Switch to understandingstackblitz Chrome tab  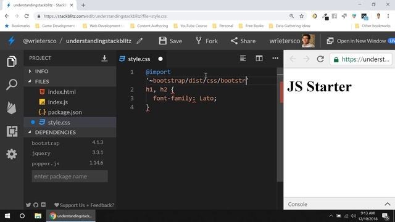coord(39,5)
